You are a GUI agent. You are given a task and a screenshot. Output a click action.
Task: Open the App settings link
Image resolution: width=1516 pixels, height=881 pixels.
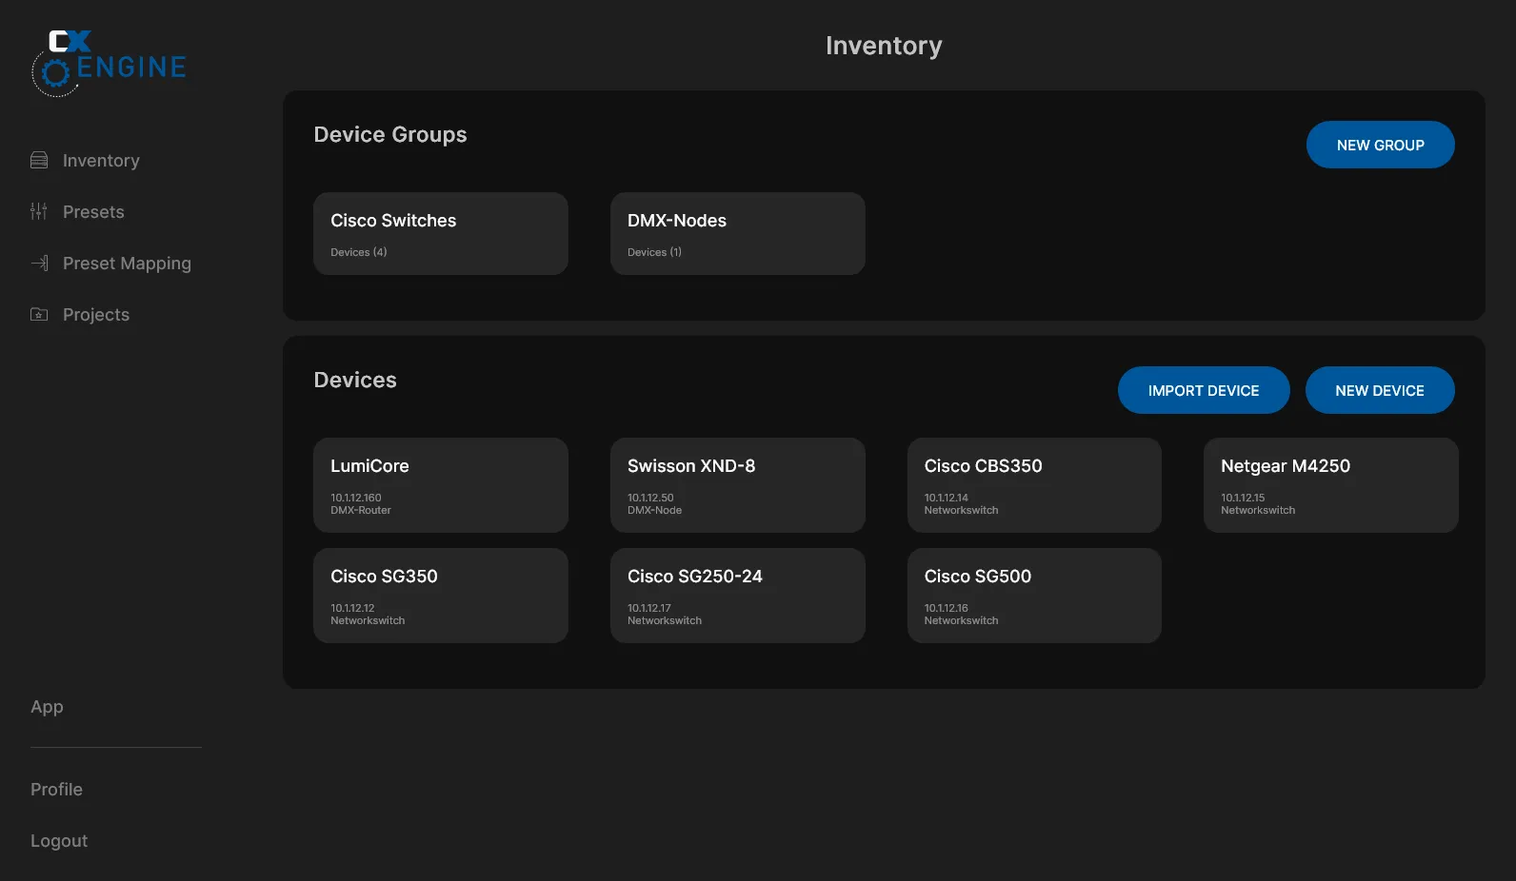(x=47, y=707)
